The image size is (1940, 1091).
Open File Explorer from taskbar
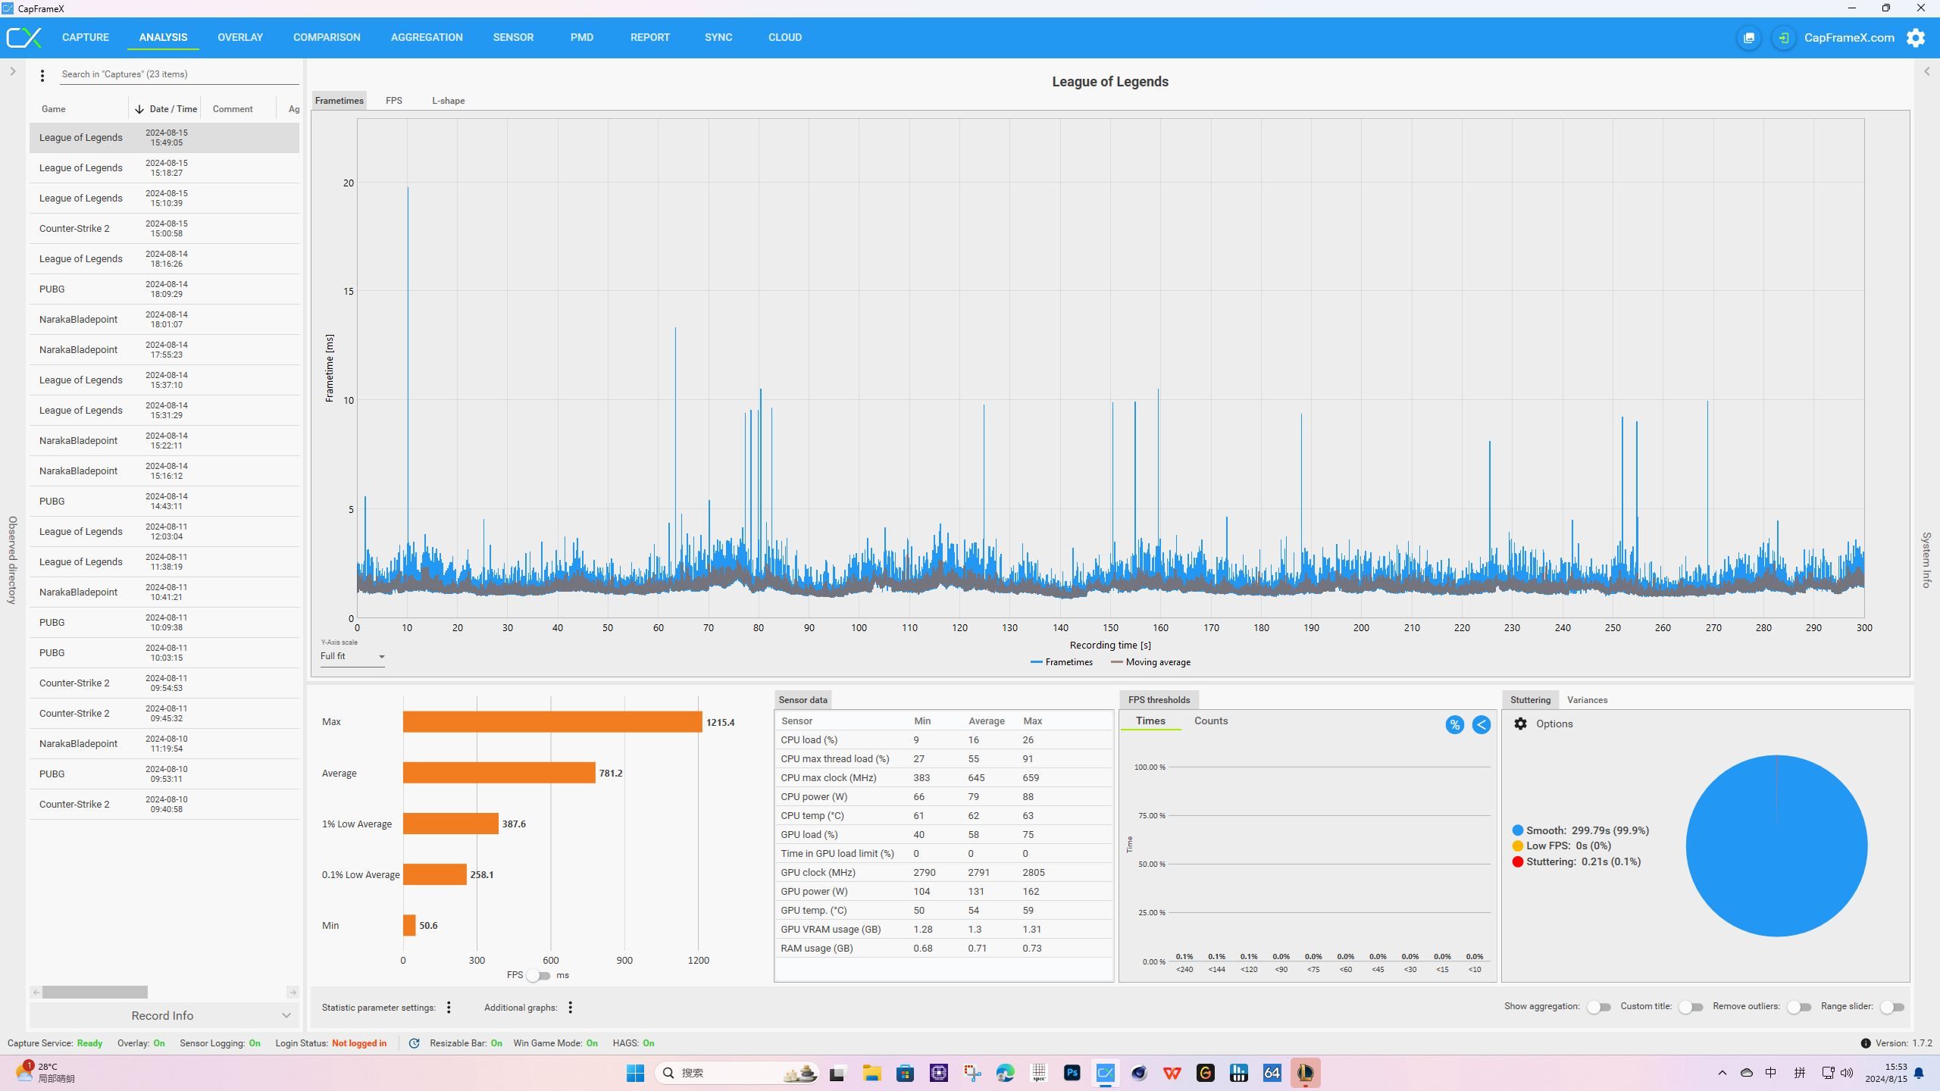[871, 1073]
